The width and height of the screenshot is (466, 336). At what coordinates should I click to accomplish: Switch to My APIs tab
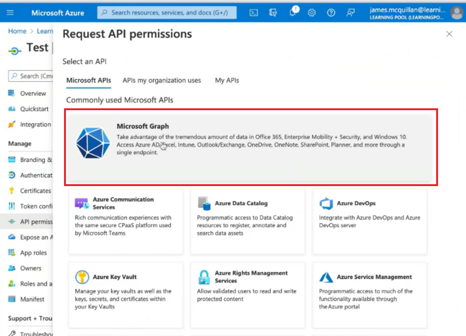point(227,80)
